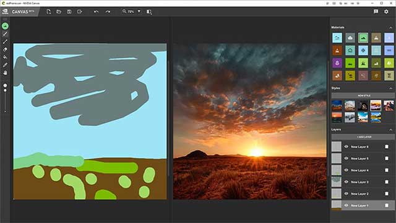Click the New Style button

(x=363, y=95)
